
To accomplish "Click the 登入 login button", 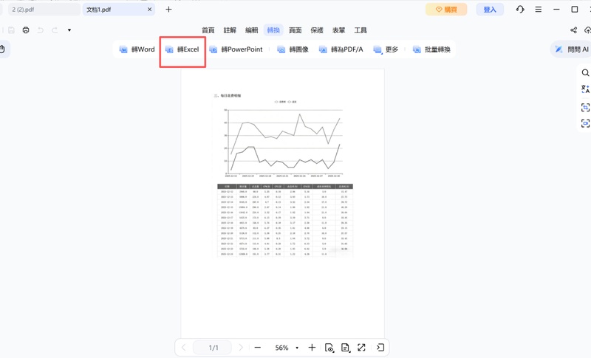I will [x=490, y=10].
